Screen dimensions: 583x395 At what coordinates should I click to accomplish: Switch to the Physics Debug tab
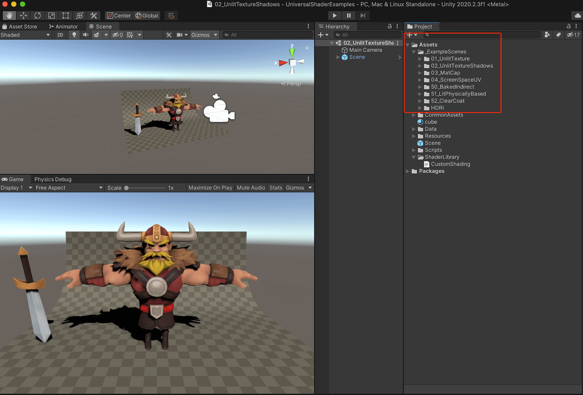tap(53, 179)
